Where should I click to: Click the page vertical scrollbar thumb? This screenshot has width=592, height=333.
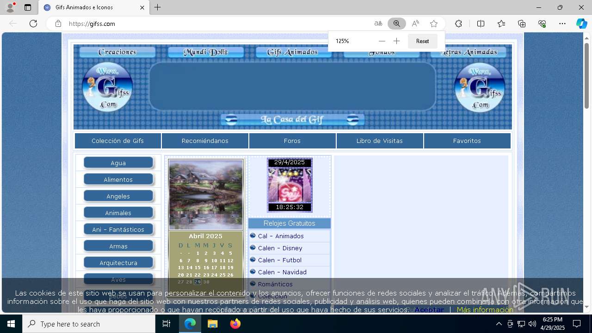(586, 76)
